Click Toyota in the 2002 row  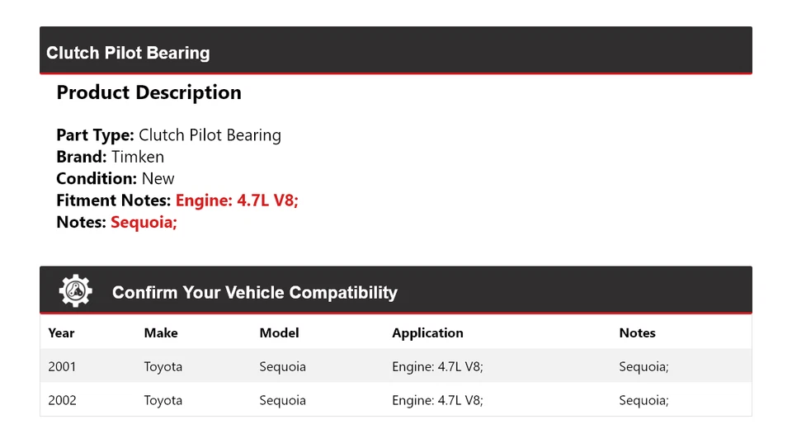pos(163,400)
